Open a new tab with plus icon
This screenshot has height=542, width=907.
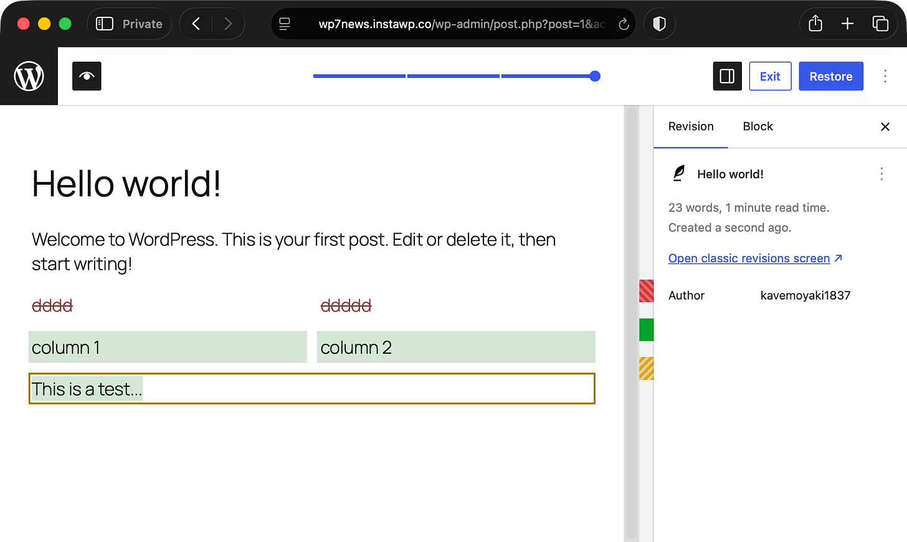[x=847, y=24]
